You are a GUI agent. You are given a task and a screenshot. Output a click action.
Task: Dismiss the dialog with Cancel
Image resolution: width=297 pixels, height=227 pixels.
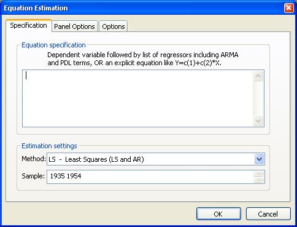click(268, 214)
